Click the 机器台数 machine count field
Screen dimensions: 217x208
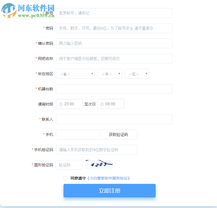pyautogui.click(x=114, y=89)
